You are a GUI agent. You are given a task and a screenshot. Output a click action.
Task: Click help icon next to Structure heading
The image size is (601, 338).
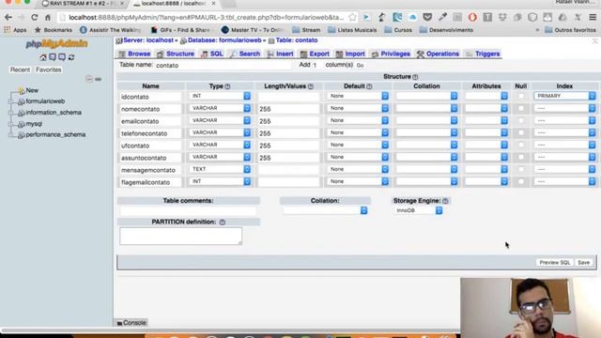tap(415, 77)
